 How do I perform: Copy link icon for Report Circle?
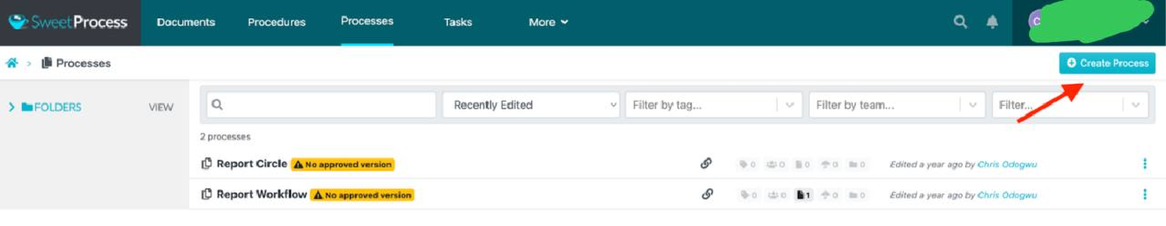(x=706, y=163)
